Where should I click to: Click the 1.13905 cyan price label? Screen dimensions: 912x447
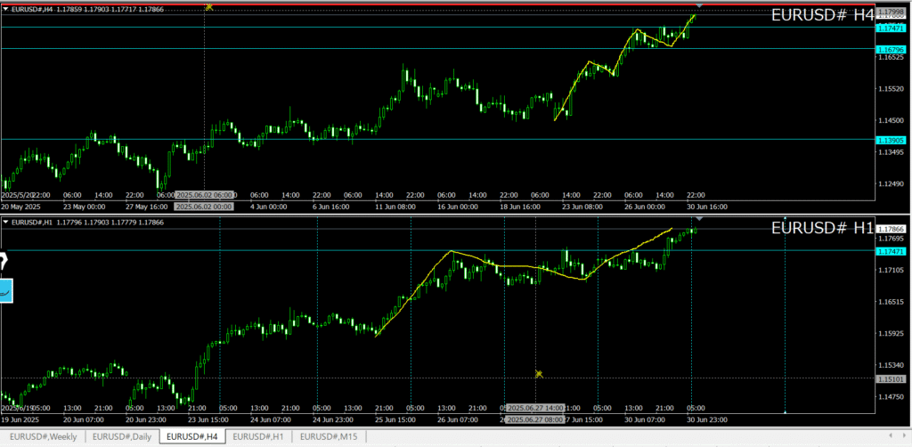point(891,140)
